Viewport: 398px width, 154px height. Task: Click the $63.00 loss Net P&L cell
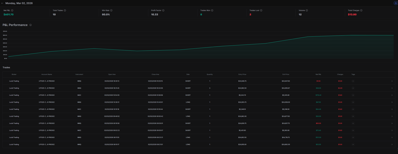tap(318, 123)
